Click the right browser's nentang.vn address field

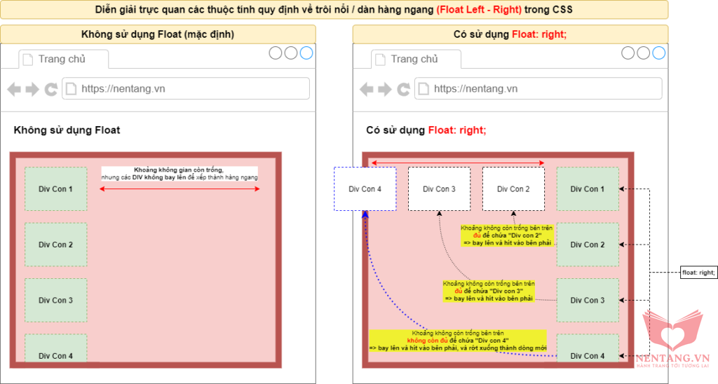[x=538, y=88]
